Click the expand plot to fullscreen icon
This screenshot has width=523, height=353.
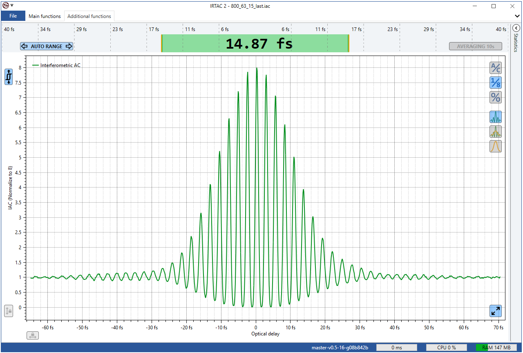(x=496, y=311)
